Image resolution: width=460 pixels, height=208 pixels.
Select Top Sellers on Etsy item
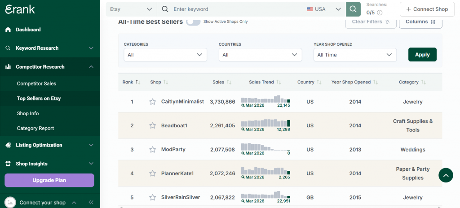coord(39,99)
